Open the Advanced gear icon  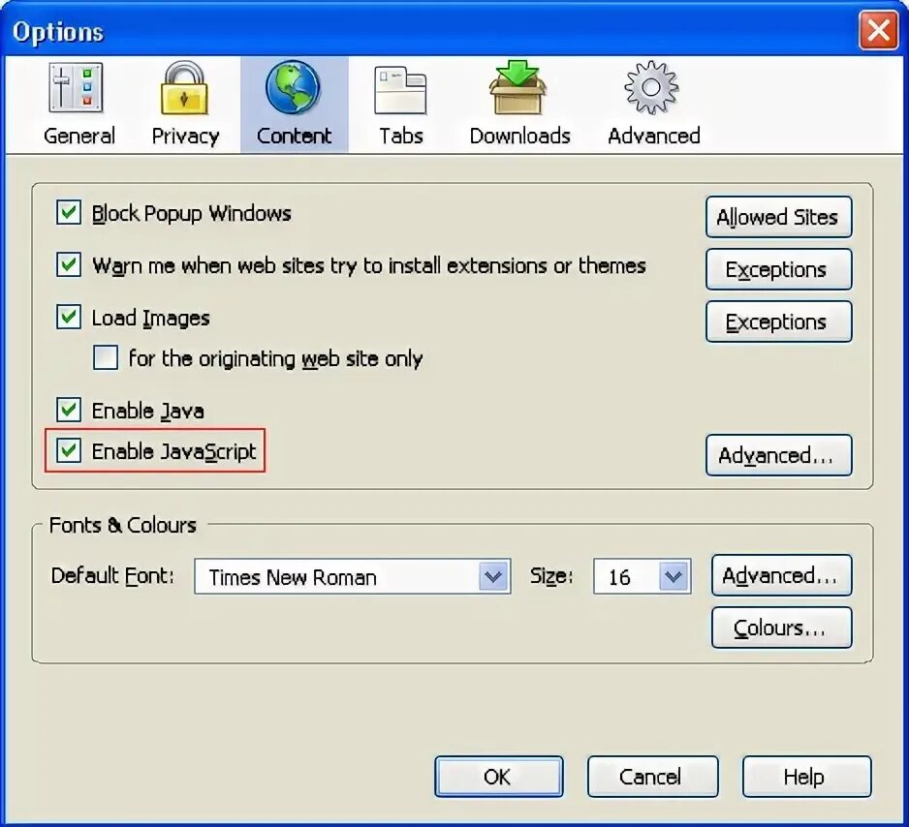coord(651,87)
